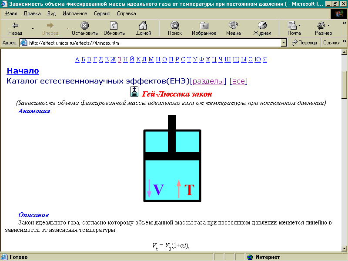Open the Избранное favorites toolbar button
348x261 pixels.
[204, 28]
